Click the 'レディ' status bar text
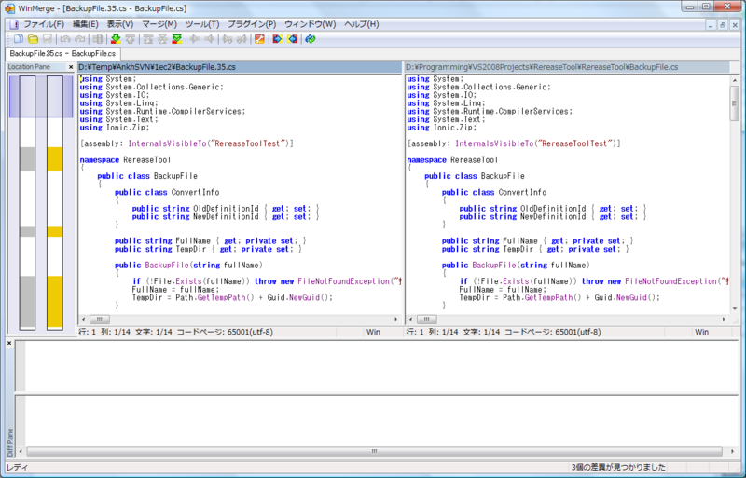The width and height of the screenshot is (746, 478). (x=17, y=468)
